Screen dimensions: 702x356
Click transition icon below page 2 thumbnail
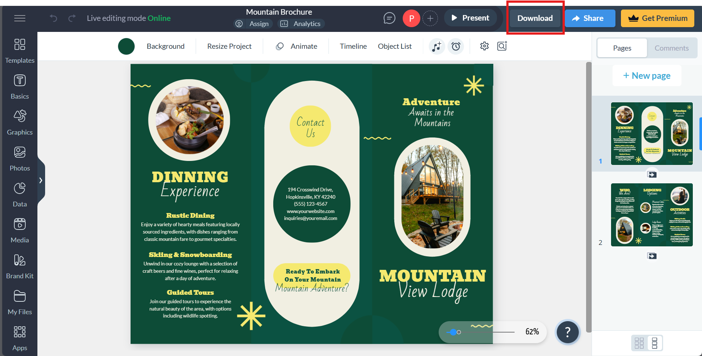pyautogui.click(x=652, y=256)
